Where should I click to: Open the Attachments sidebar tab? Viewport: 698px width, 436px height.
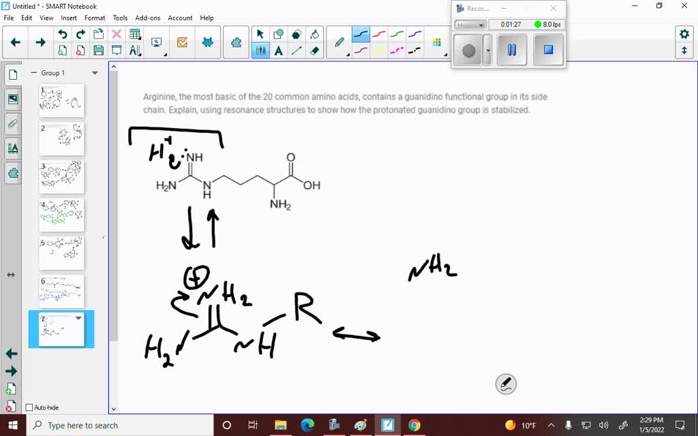15,124
